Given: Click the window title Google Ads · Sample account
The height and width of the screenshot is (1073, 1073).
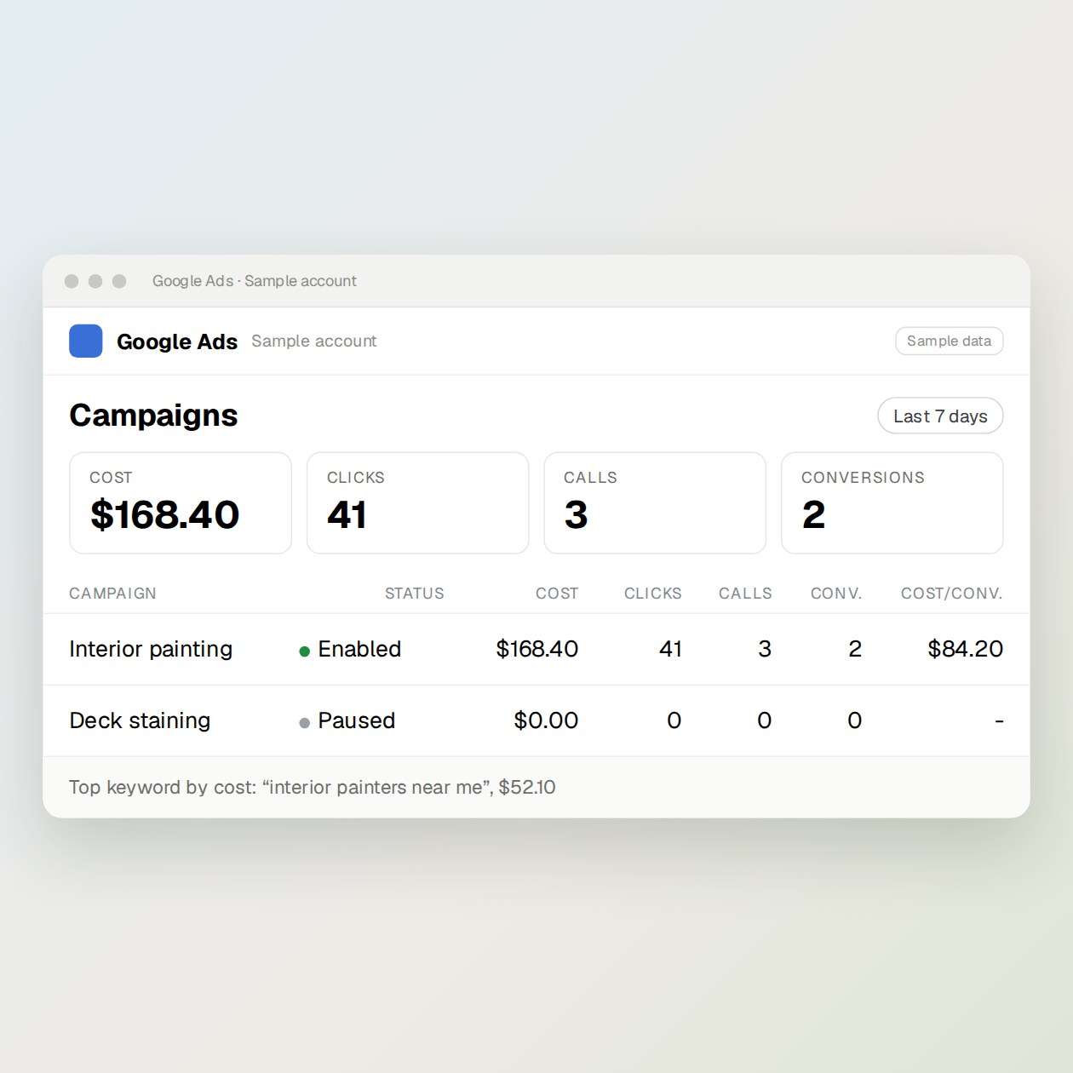Looking at the screenshot, I should point(254,281).
